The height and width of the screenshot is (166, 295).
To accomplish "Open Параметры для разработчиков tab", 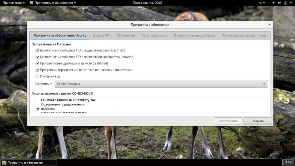I will (244, 35).
